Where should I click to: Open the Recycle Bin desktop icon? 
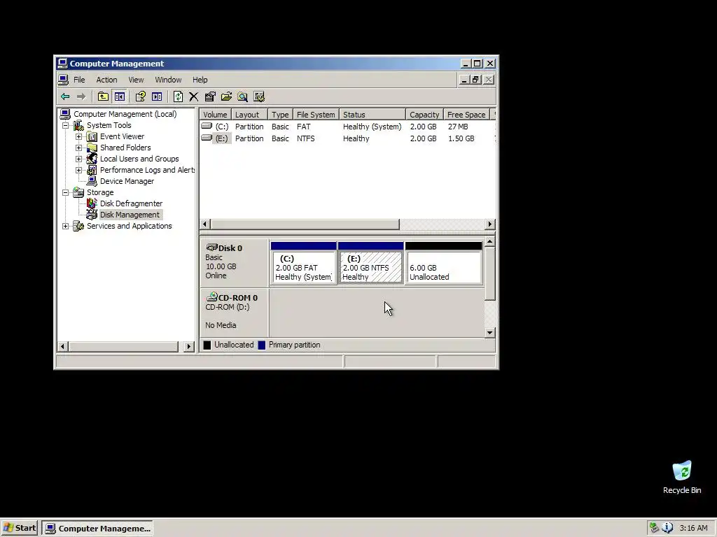682,477
